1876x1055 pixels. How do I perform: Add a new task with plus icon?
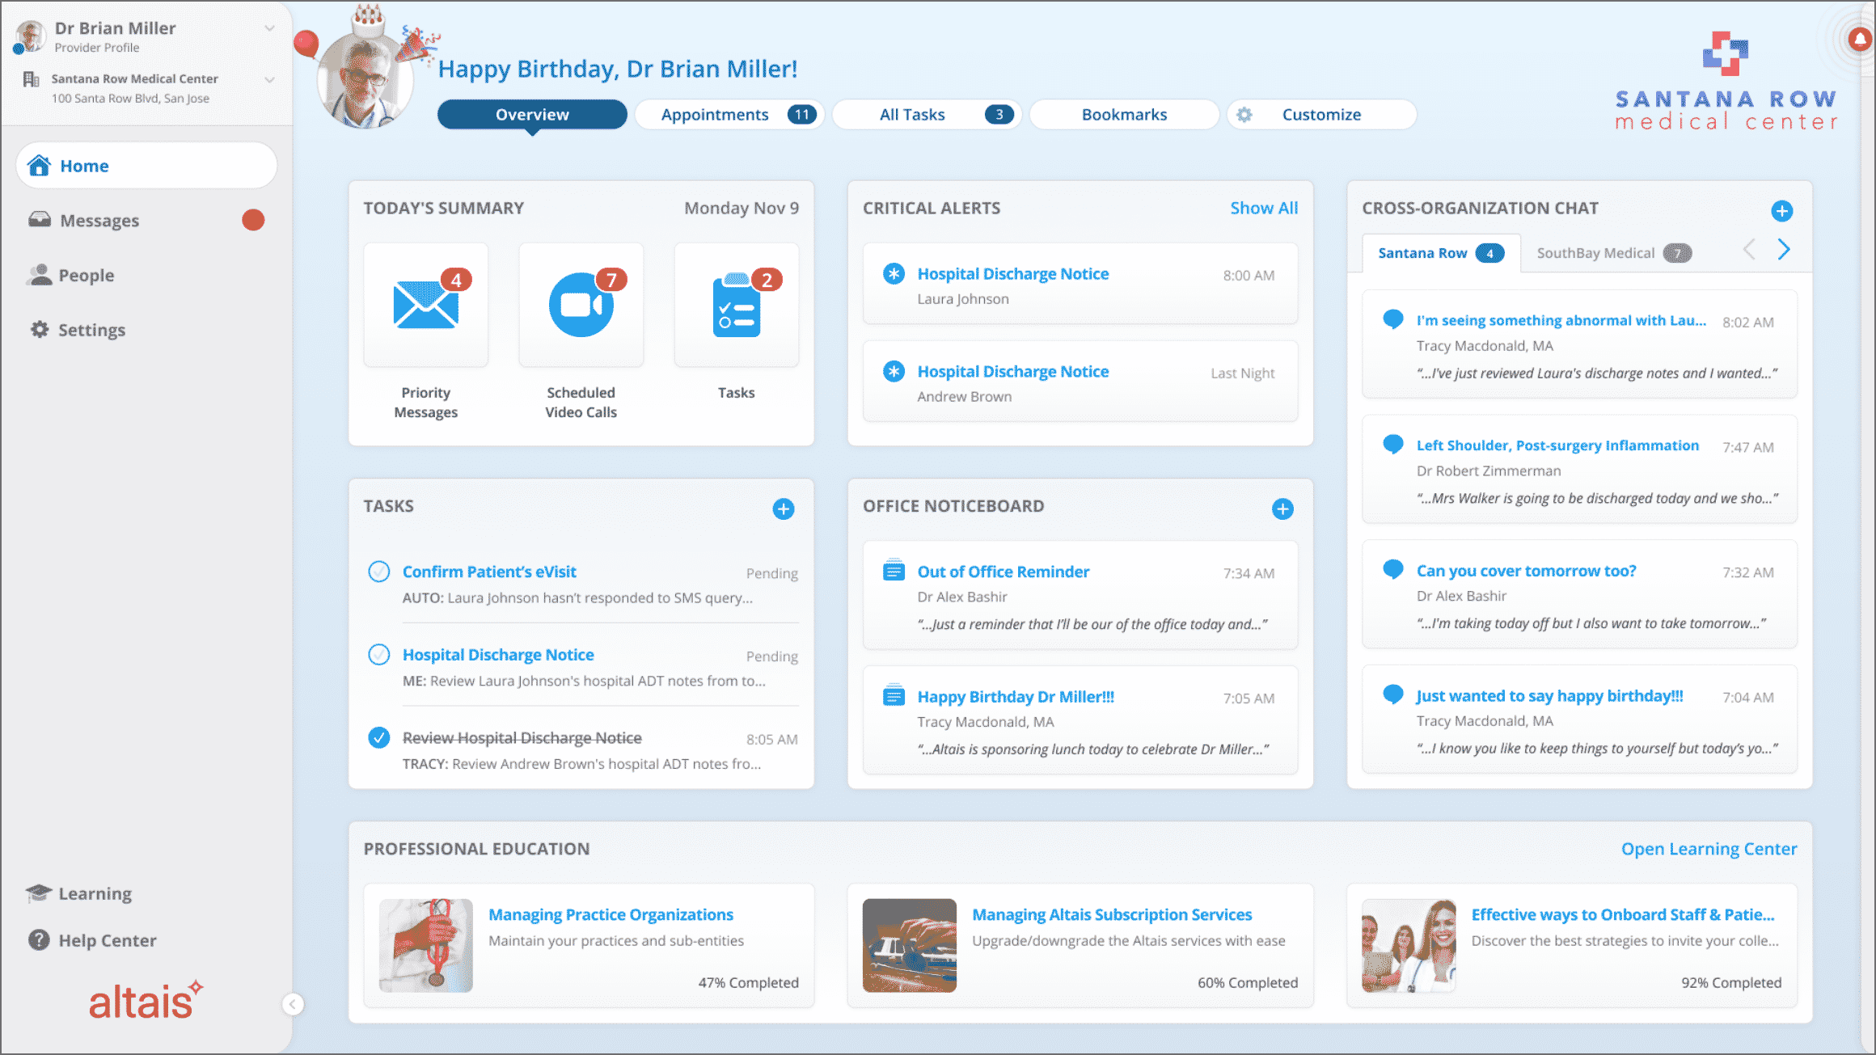pos(783,509)
